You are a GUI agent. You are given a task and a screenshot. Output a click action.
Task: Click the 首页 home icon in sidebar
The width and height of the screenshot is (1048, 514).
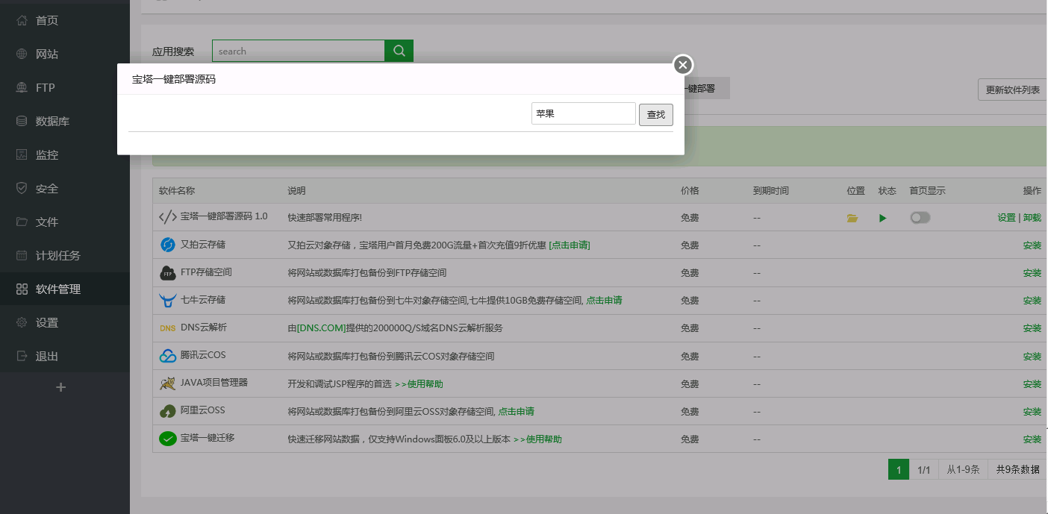click(x=22, y=20)
